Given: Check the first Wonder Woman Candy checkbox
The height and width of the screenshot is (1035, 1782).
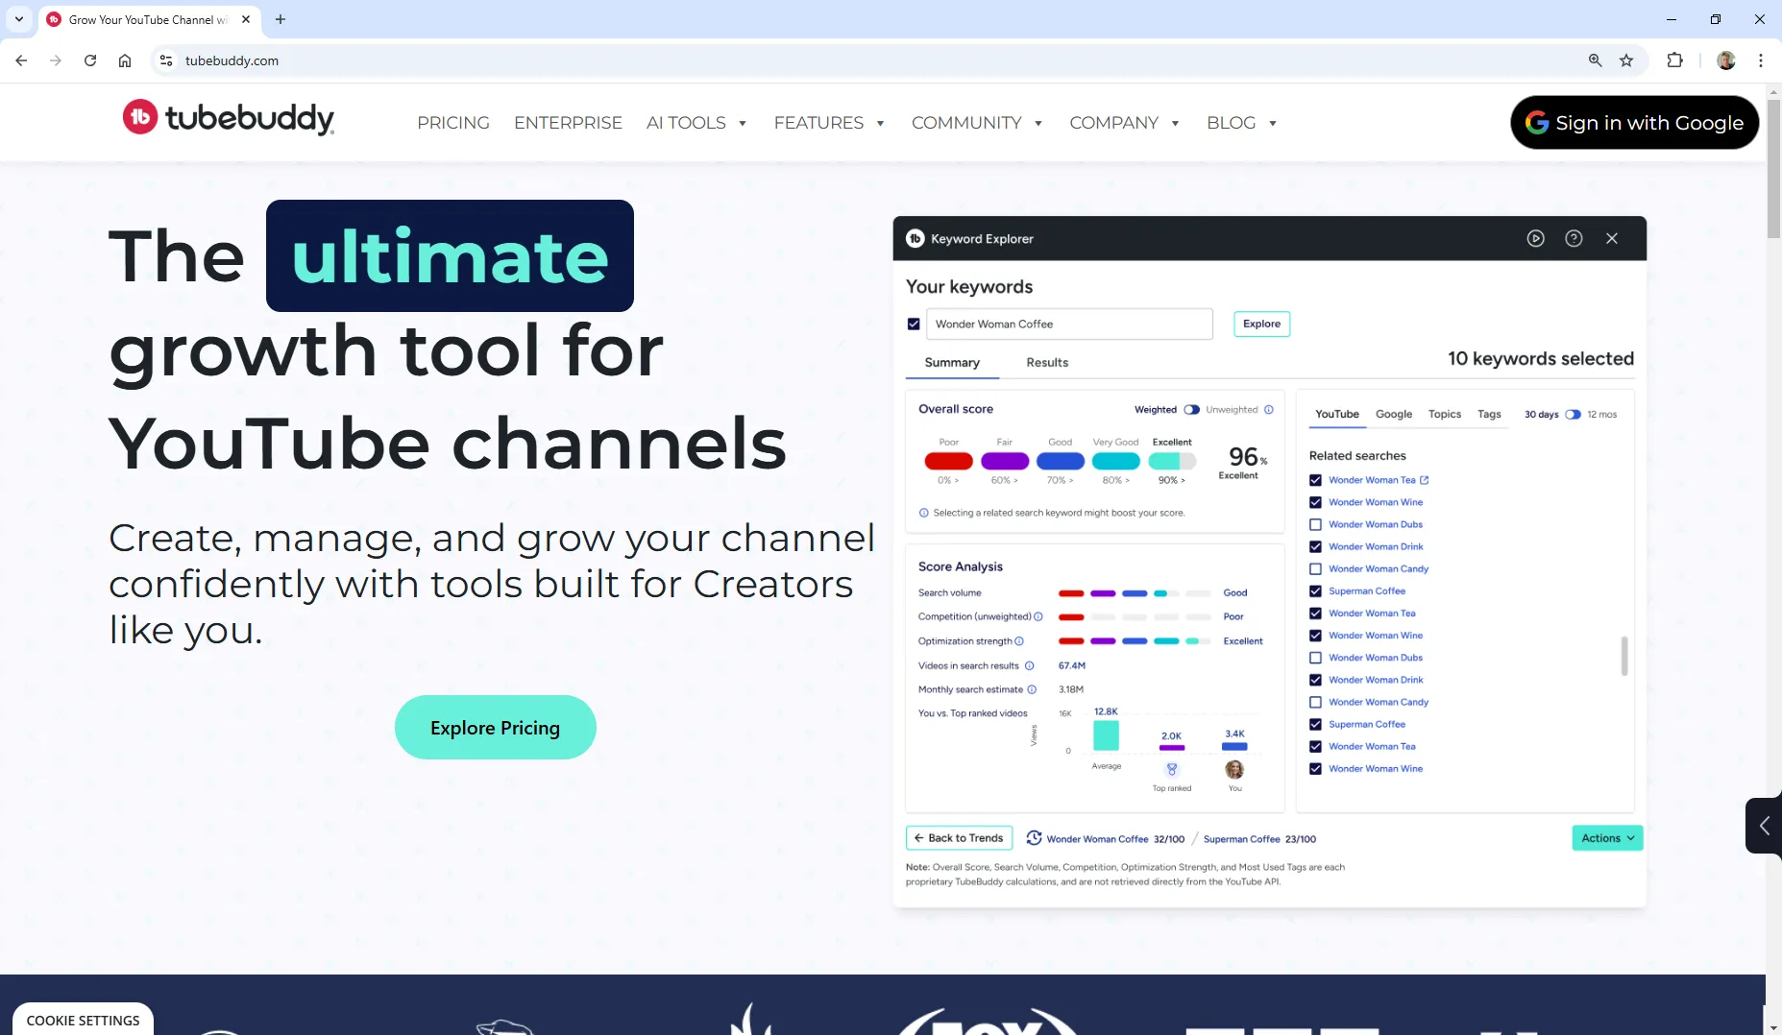Looking at the screenshot, I should pyautogui.click(x=1315, y=568).
